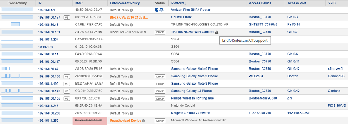Screen dimensions: 348x125
Task: Open the Netgear GS108Tv2 Switch platform link
Action: pos(191,113)
